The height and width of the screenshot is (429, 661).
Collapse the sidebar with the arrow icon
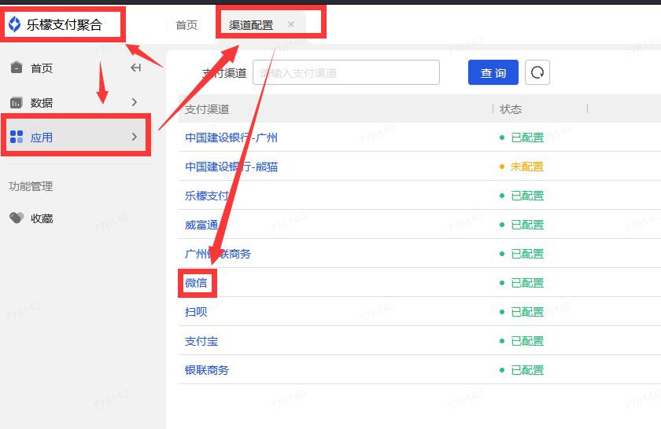pyautogui.click(x=135, y=68)
